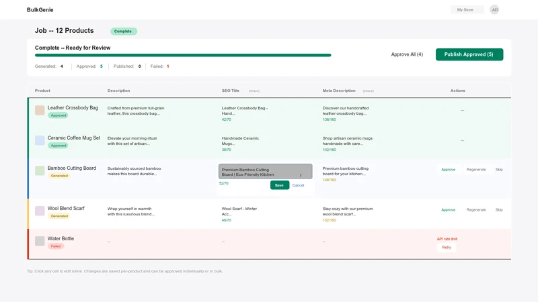Edit 'Premium bamboo cutting' meta description
Screen dimensions: 538x302
(346, 171)
